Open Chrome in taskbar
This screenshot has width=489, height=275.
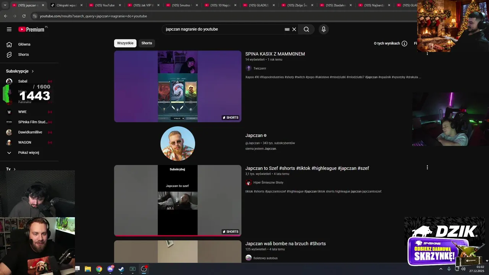click(x=99, y=269)
